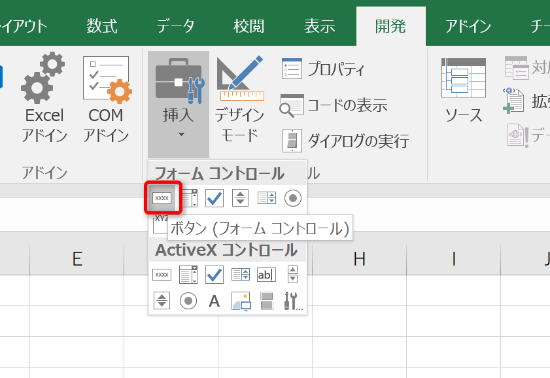Screen dimensions: 550x378
Task: Insert a Form Control group box (XYZ)
Action: click(x=160, y=224)
